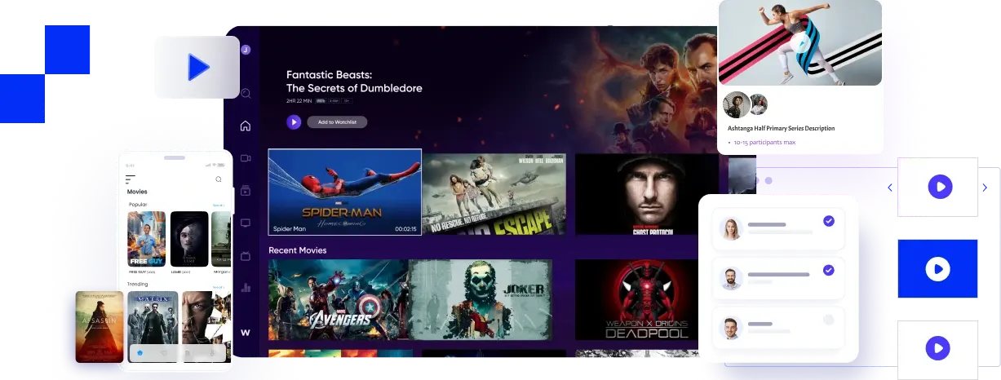
Task: Select the Spider Man movie thumbnail
Action: tap(345, 192)
